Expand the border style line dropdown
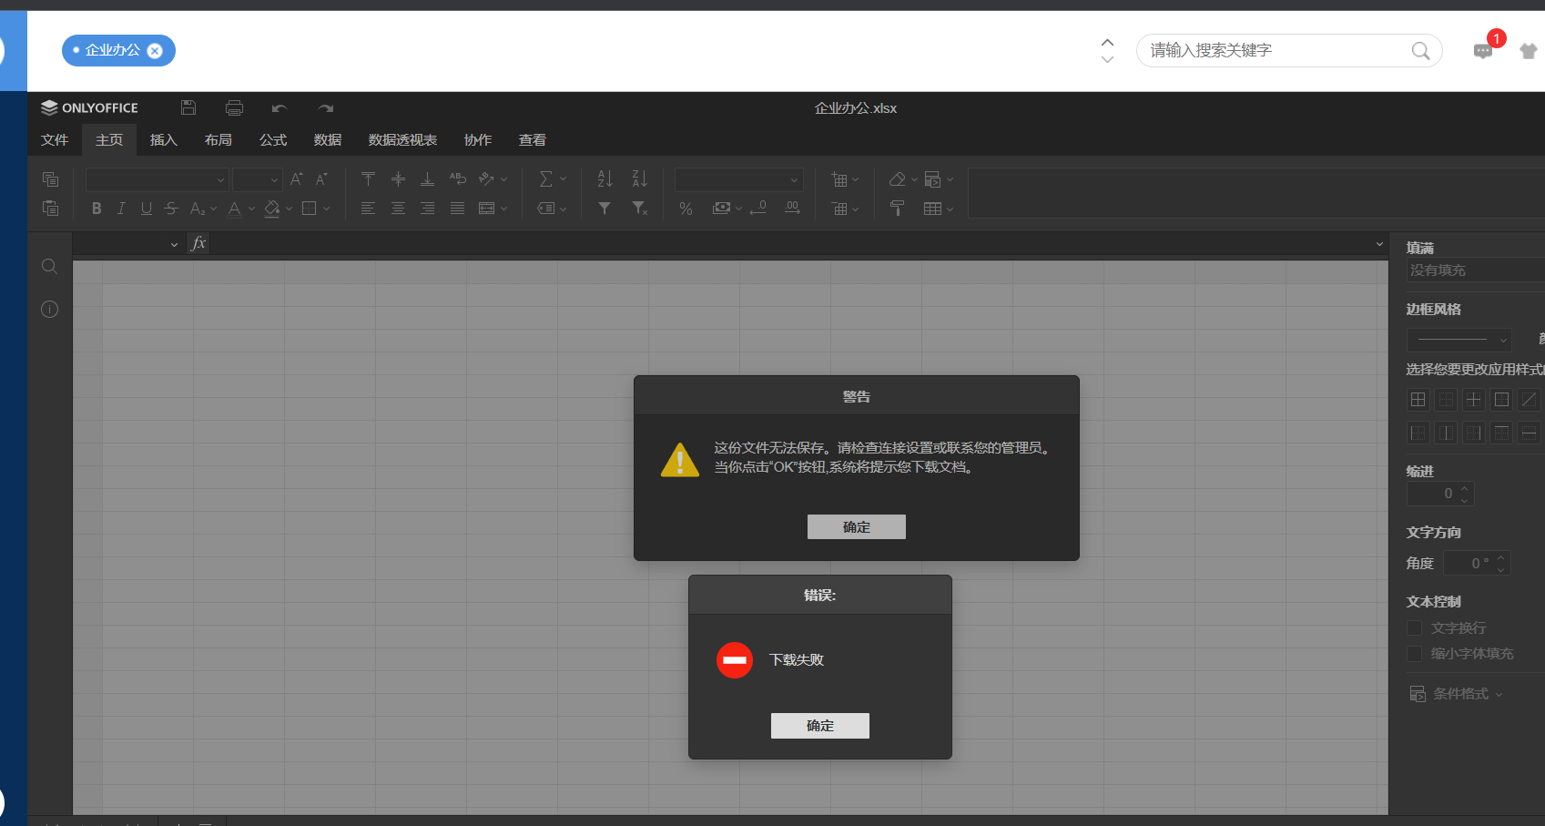1545x826 pixels. point(1459,340)
